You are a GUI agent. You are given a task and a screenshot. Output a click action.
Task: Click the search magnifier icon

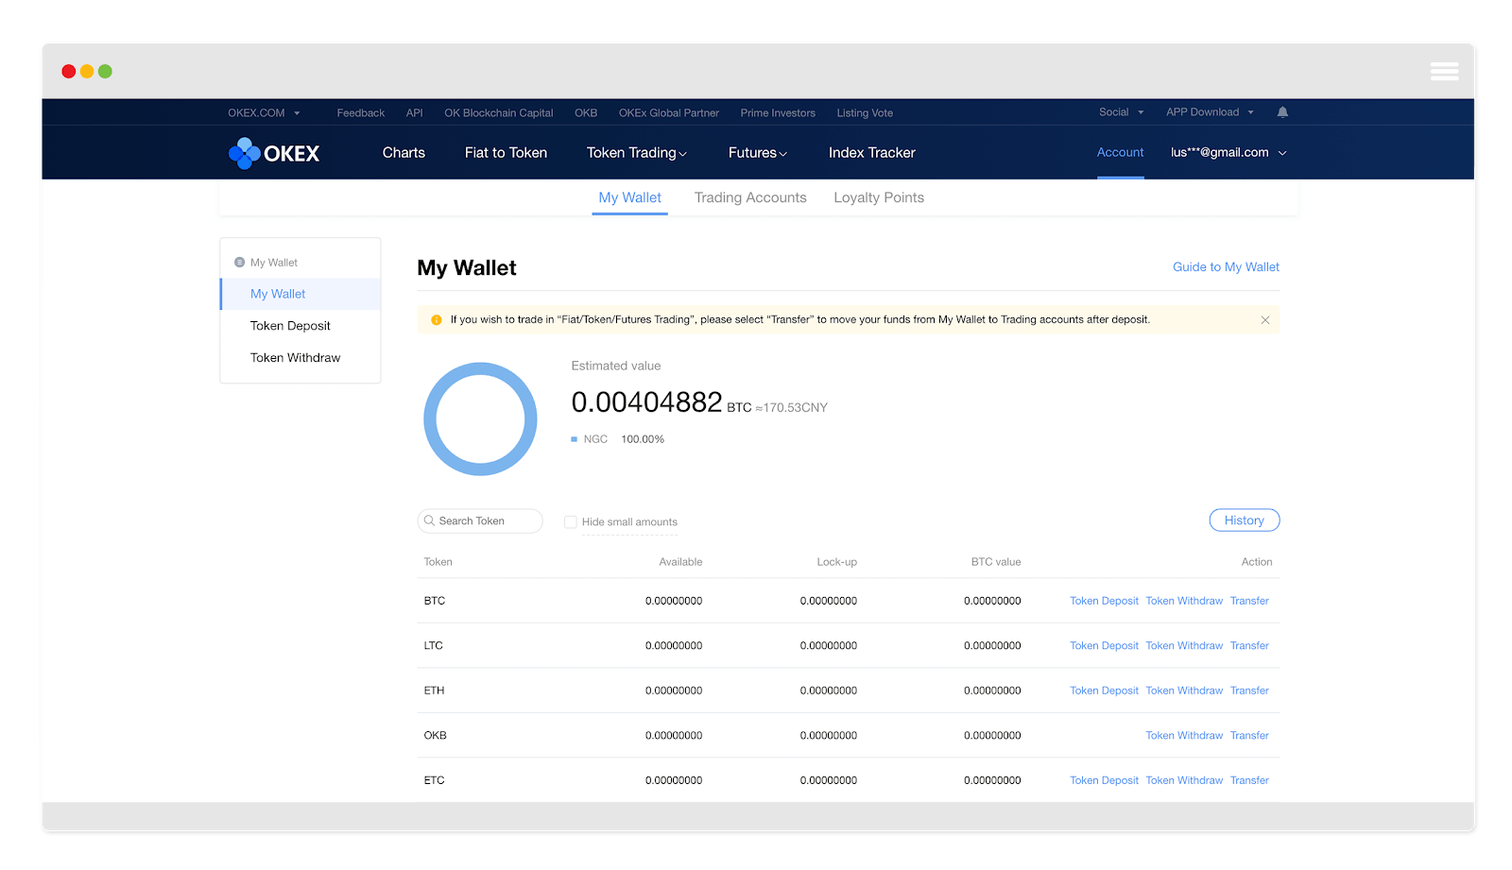[x=429, y=520]
